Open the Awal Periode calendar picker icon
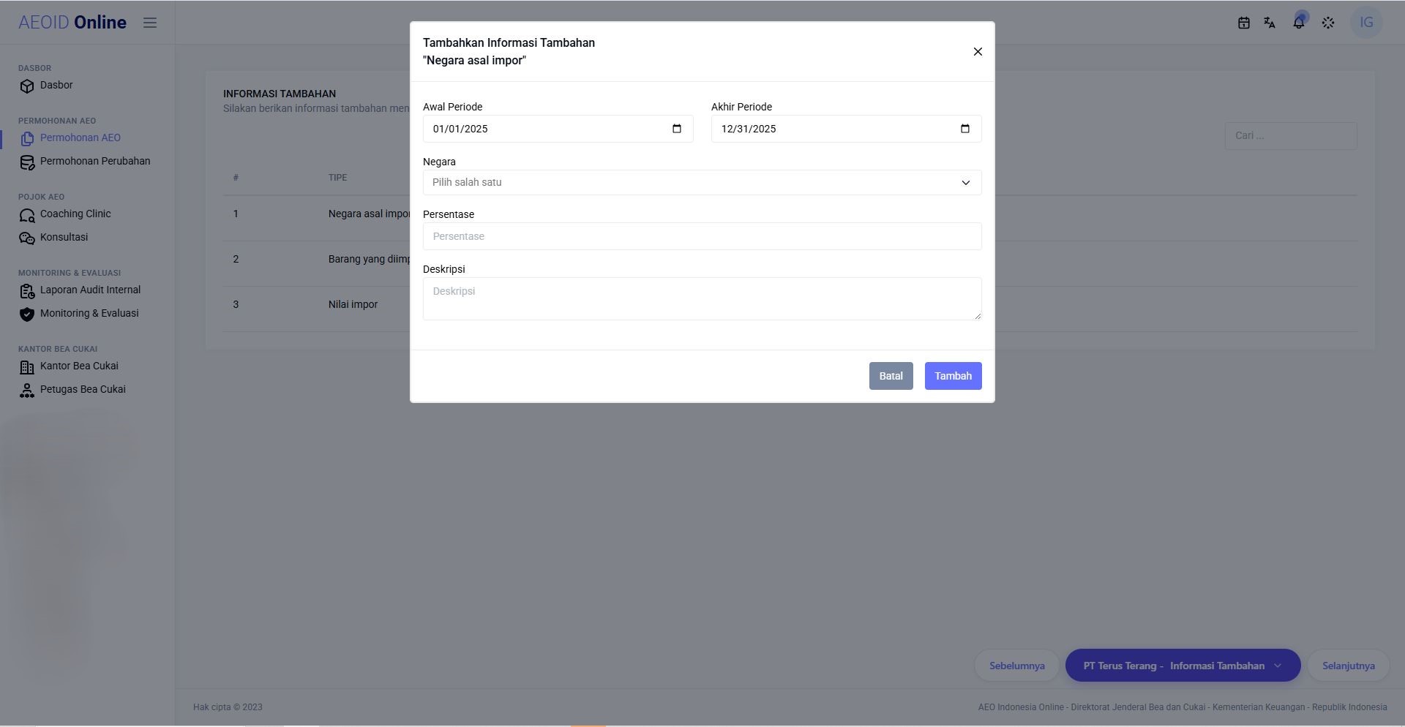The image size is (1405, 727). pyautogui.click(x=677, y=129)
